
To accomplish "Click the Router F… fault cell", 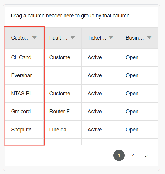I will click(x=63, y=112).
